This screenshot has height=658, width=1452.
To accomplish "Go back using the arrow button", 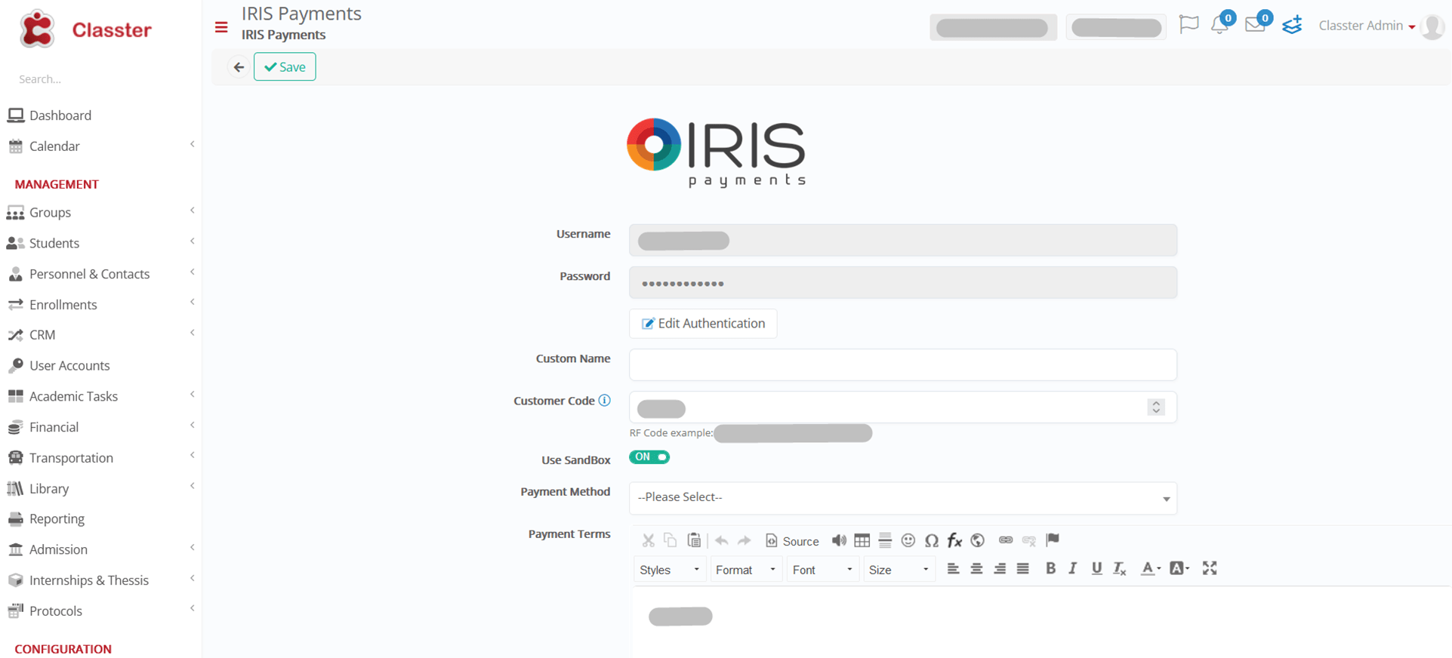I will pos(239,67).
